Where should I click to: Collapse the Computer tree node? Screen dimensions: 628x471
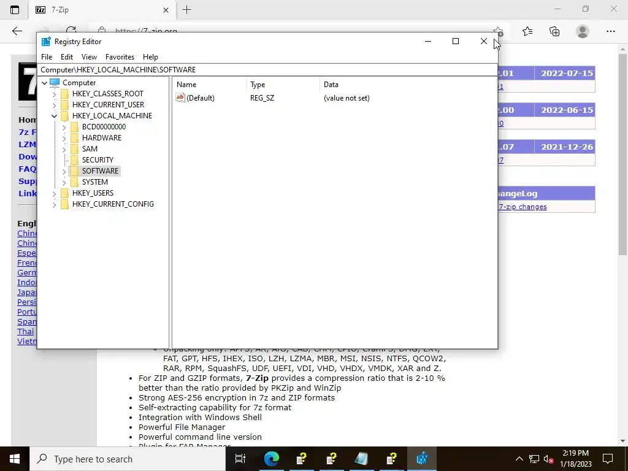click(44, 83)
